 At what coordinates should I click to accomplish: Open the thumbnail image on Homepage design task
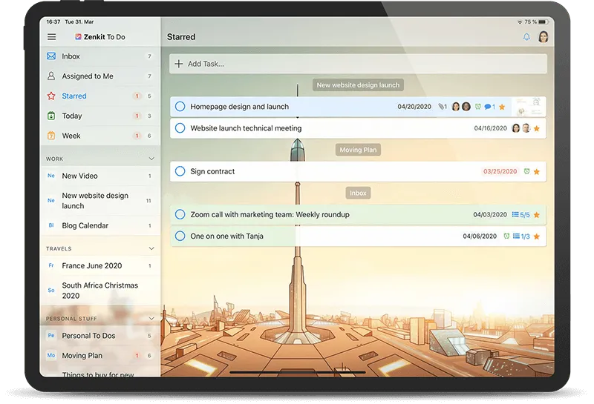pyautogui.click(x=529, y=107)
